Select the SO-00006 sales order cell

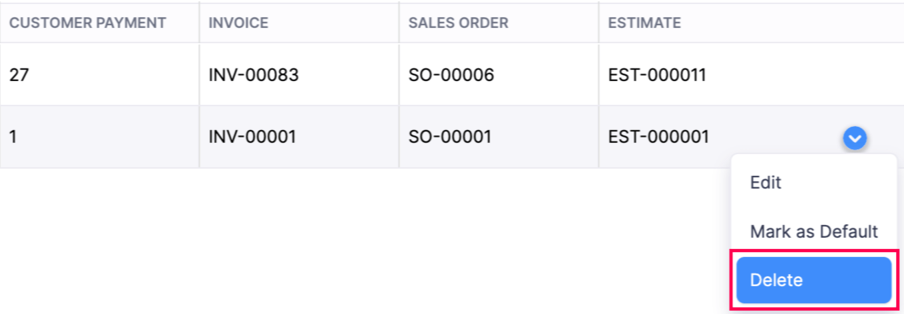click(x=451, y=75)
